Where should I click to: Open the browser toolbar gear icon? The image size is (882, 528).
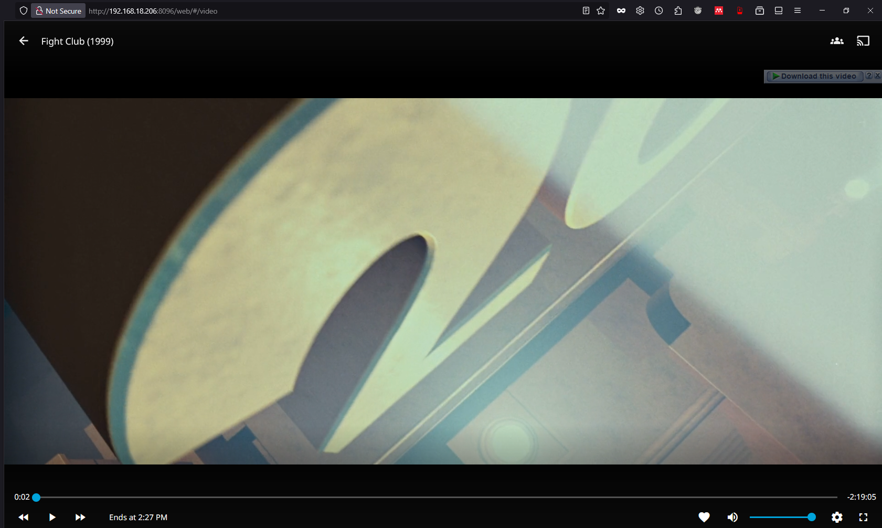[x=640, y=10]
